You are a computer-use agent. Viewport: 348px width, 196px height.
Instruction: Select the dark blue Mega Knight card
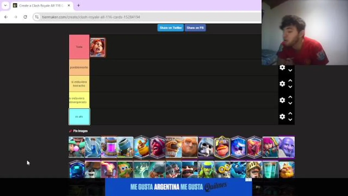point(77,169)
